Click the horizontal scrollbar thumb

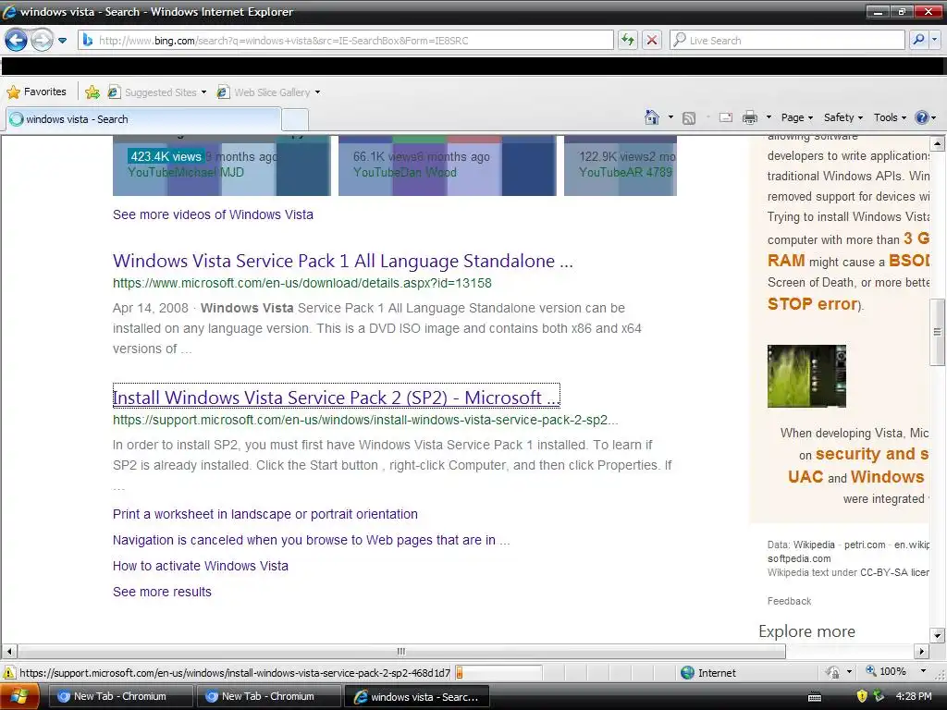pos(401,652)
